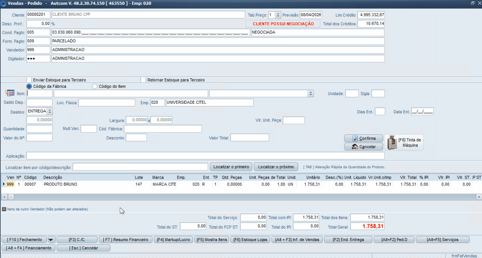This screenshot has height=258, width=482.
Task: Click the gray legend square for other vendor items
Action: (x=4, y=209)
